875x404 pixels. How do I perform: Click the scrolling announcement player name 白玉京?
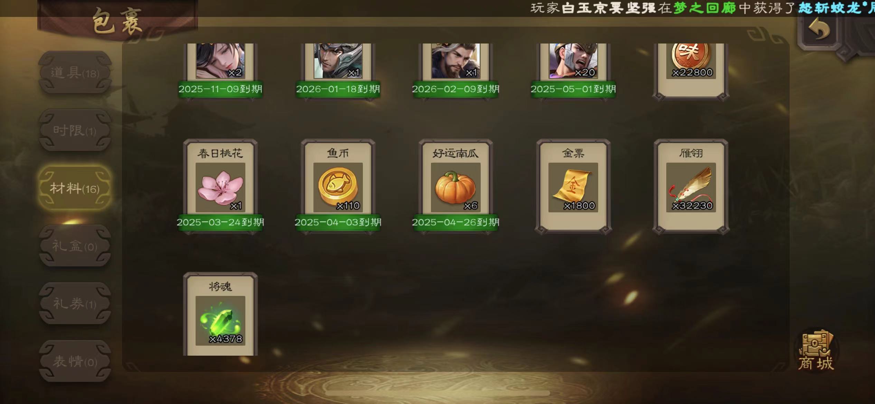585,8
